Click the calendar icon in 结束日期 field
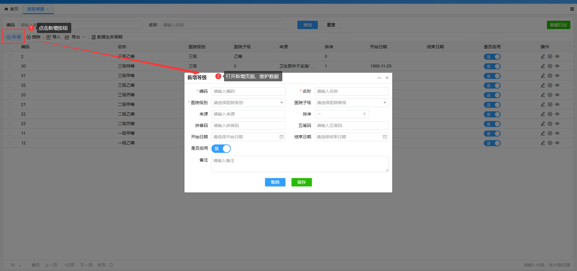This screenshot has width=577, height=271. tap(385, 137)
